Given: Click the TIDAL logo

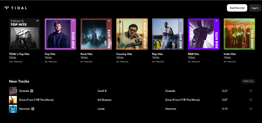Looking at the screenshot, I should pos(16,8).
